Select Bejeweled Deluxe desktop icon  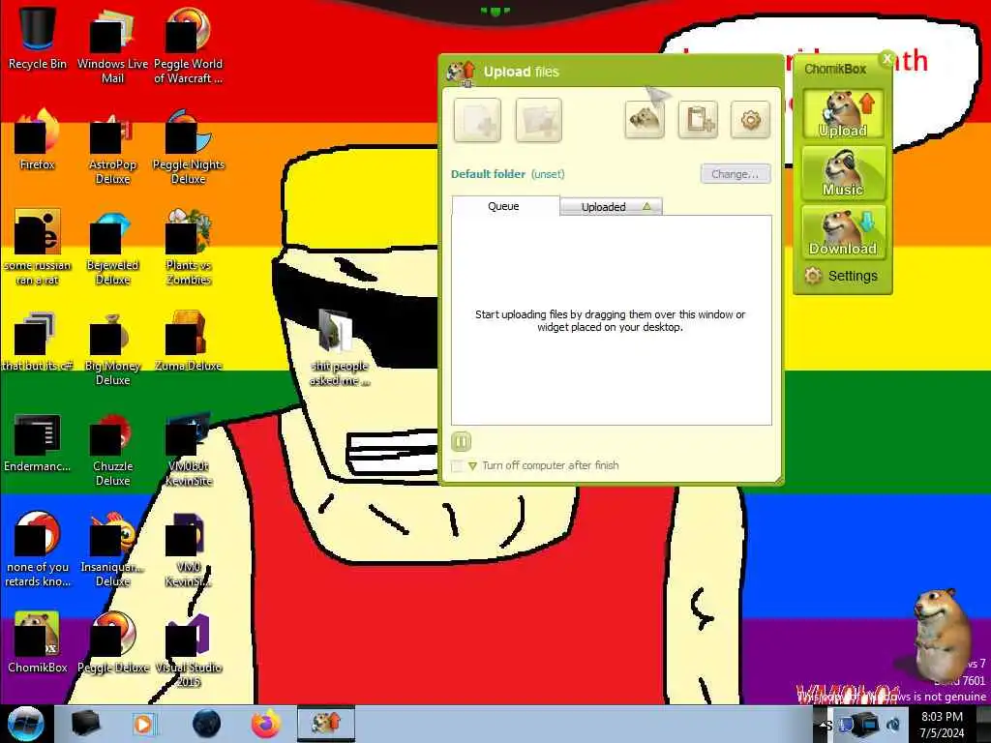[x=112, y=248]
